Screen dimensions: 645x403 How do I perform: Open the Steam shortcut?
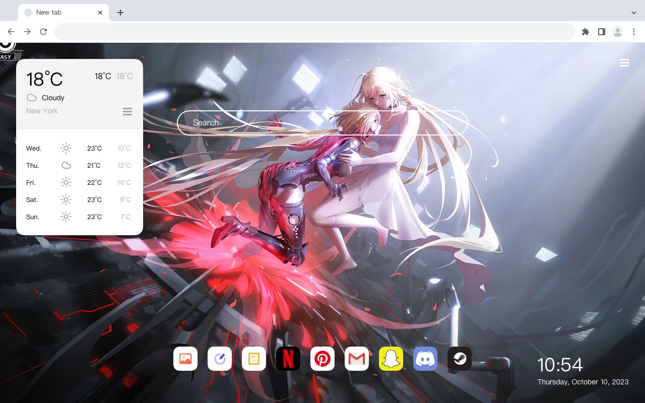coord(460,359)
